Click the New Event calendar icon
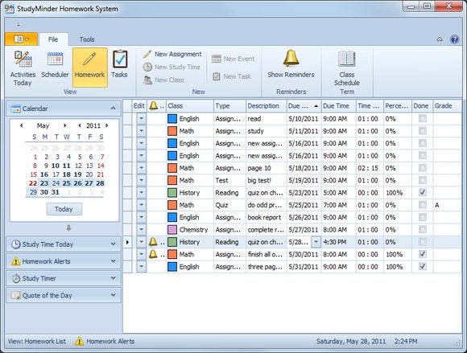Viewport: 467px width, 353px height. [x=217, y=59]
